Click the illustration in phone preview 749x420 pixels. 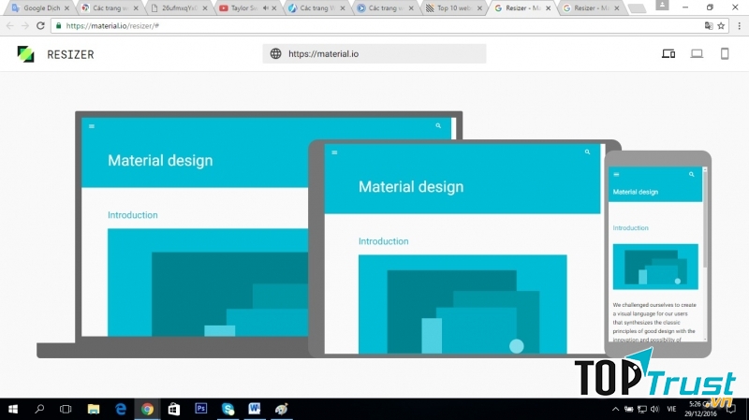pos(655,267)
